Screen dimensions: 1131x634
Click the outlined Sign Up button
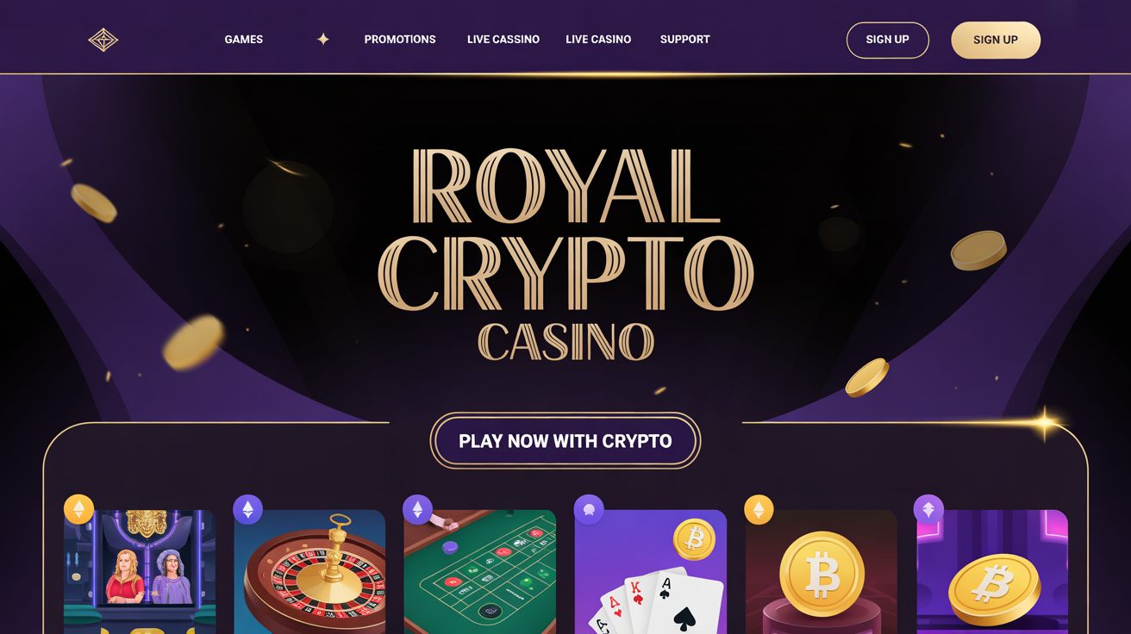click(x=888, y=40)
